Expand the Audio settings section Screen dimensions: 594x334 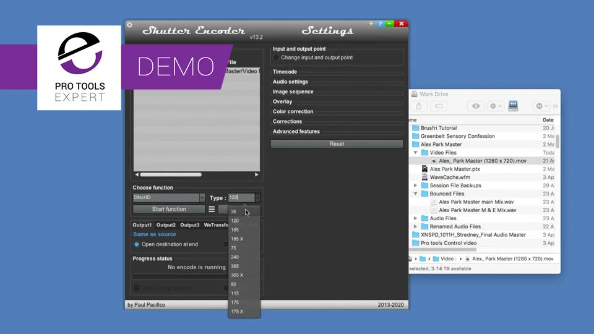[290, 82]
